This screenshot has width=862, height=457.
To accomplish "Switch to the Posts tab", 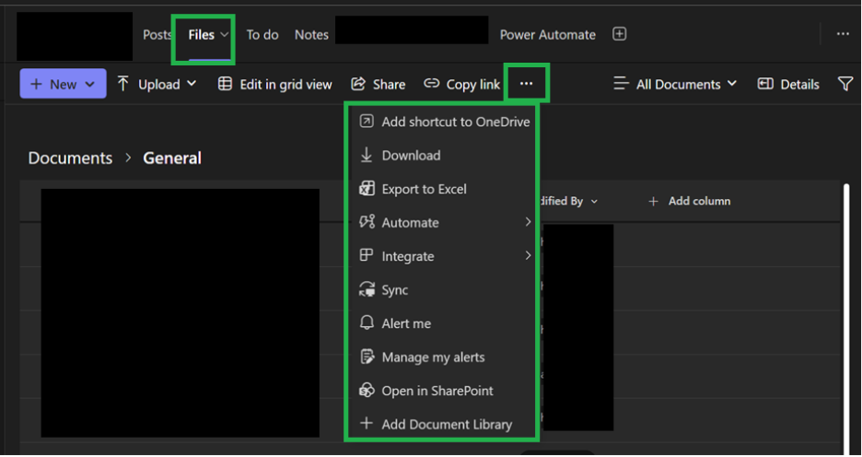I will pos(157,35).
